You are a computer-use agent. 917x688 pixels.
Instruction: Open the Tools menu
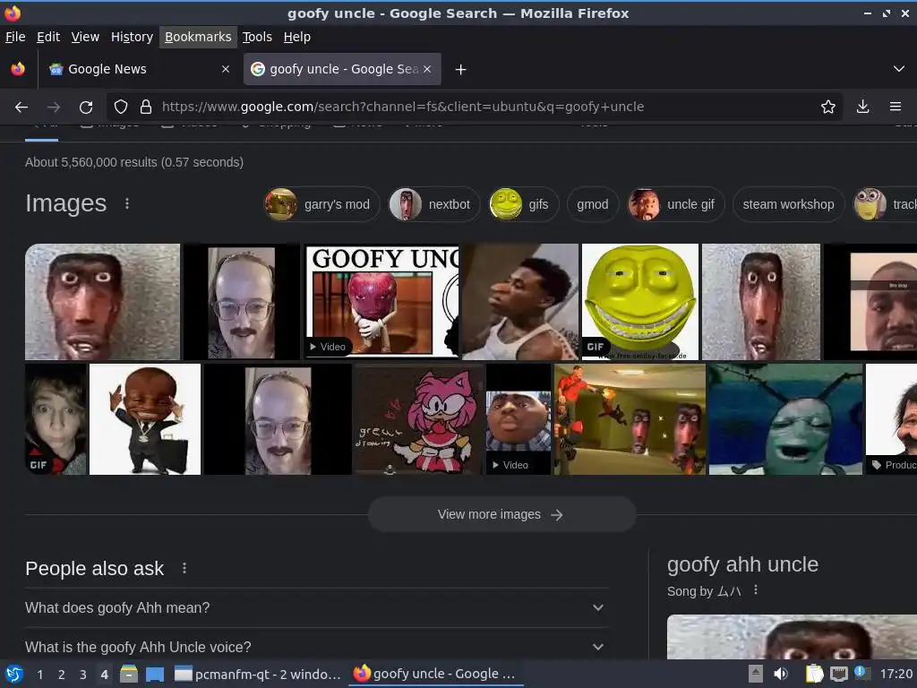coord(257,37)
